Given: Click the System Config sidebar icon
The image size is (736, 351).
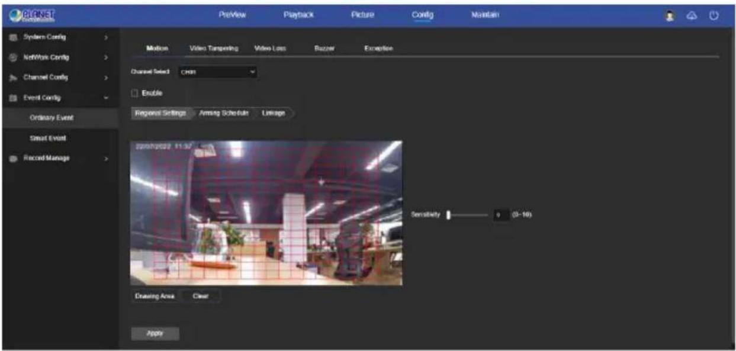Looking at the screenshot, I should pos(13,37).
